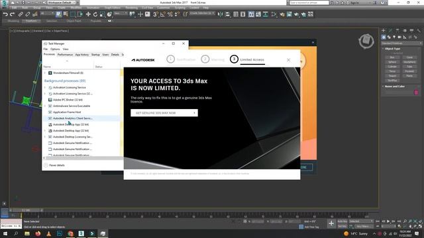Click the Play Animation button
The image size is (424, 238).
tap(388, 221)
